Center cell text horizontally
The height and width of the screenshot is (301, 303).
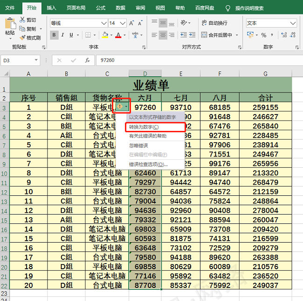pyautogui.click(x=163, y=35)
